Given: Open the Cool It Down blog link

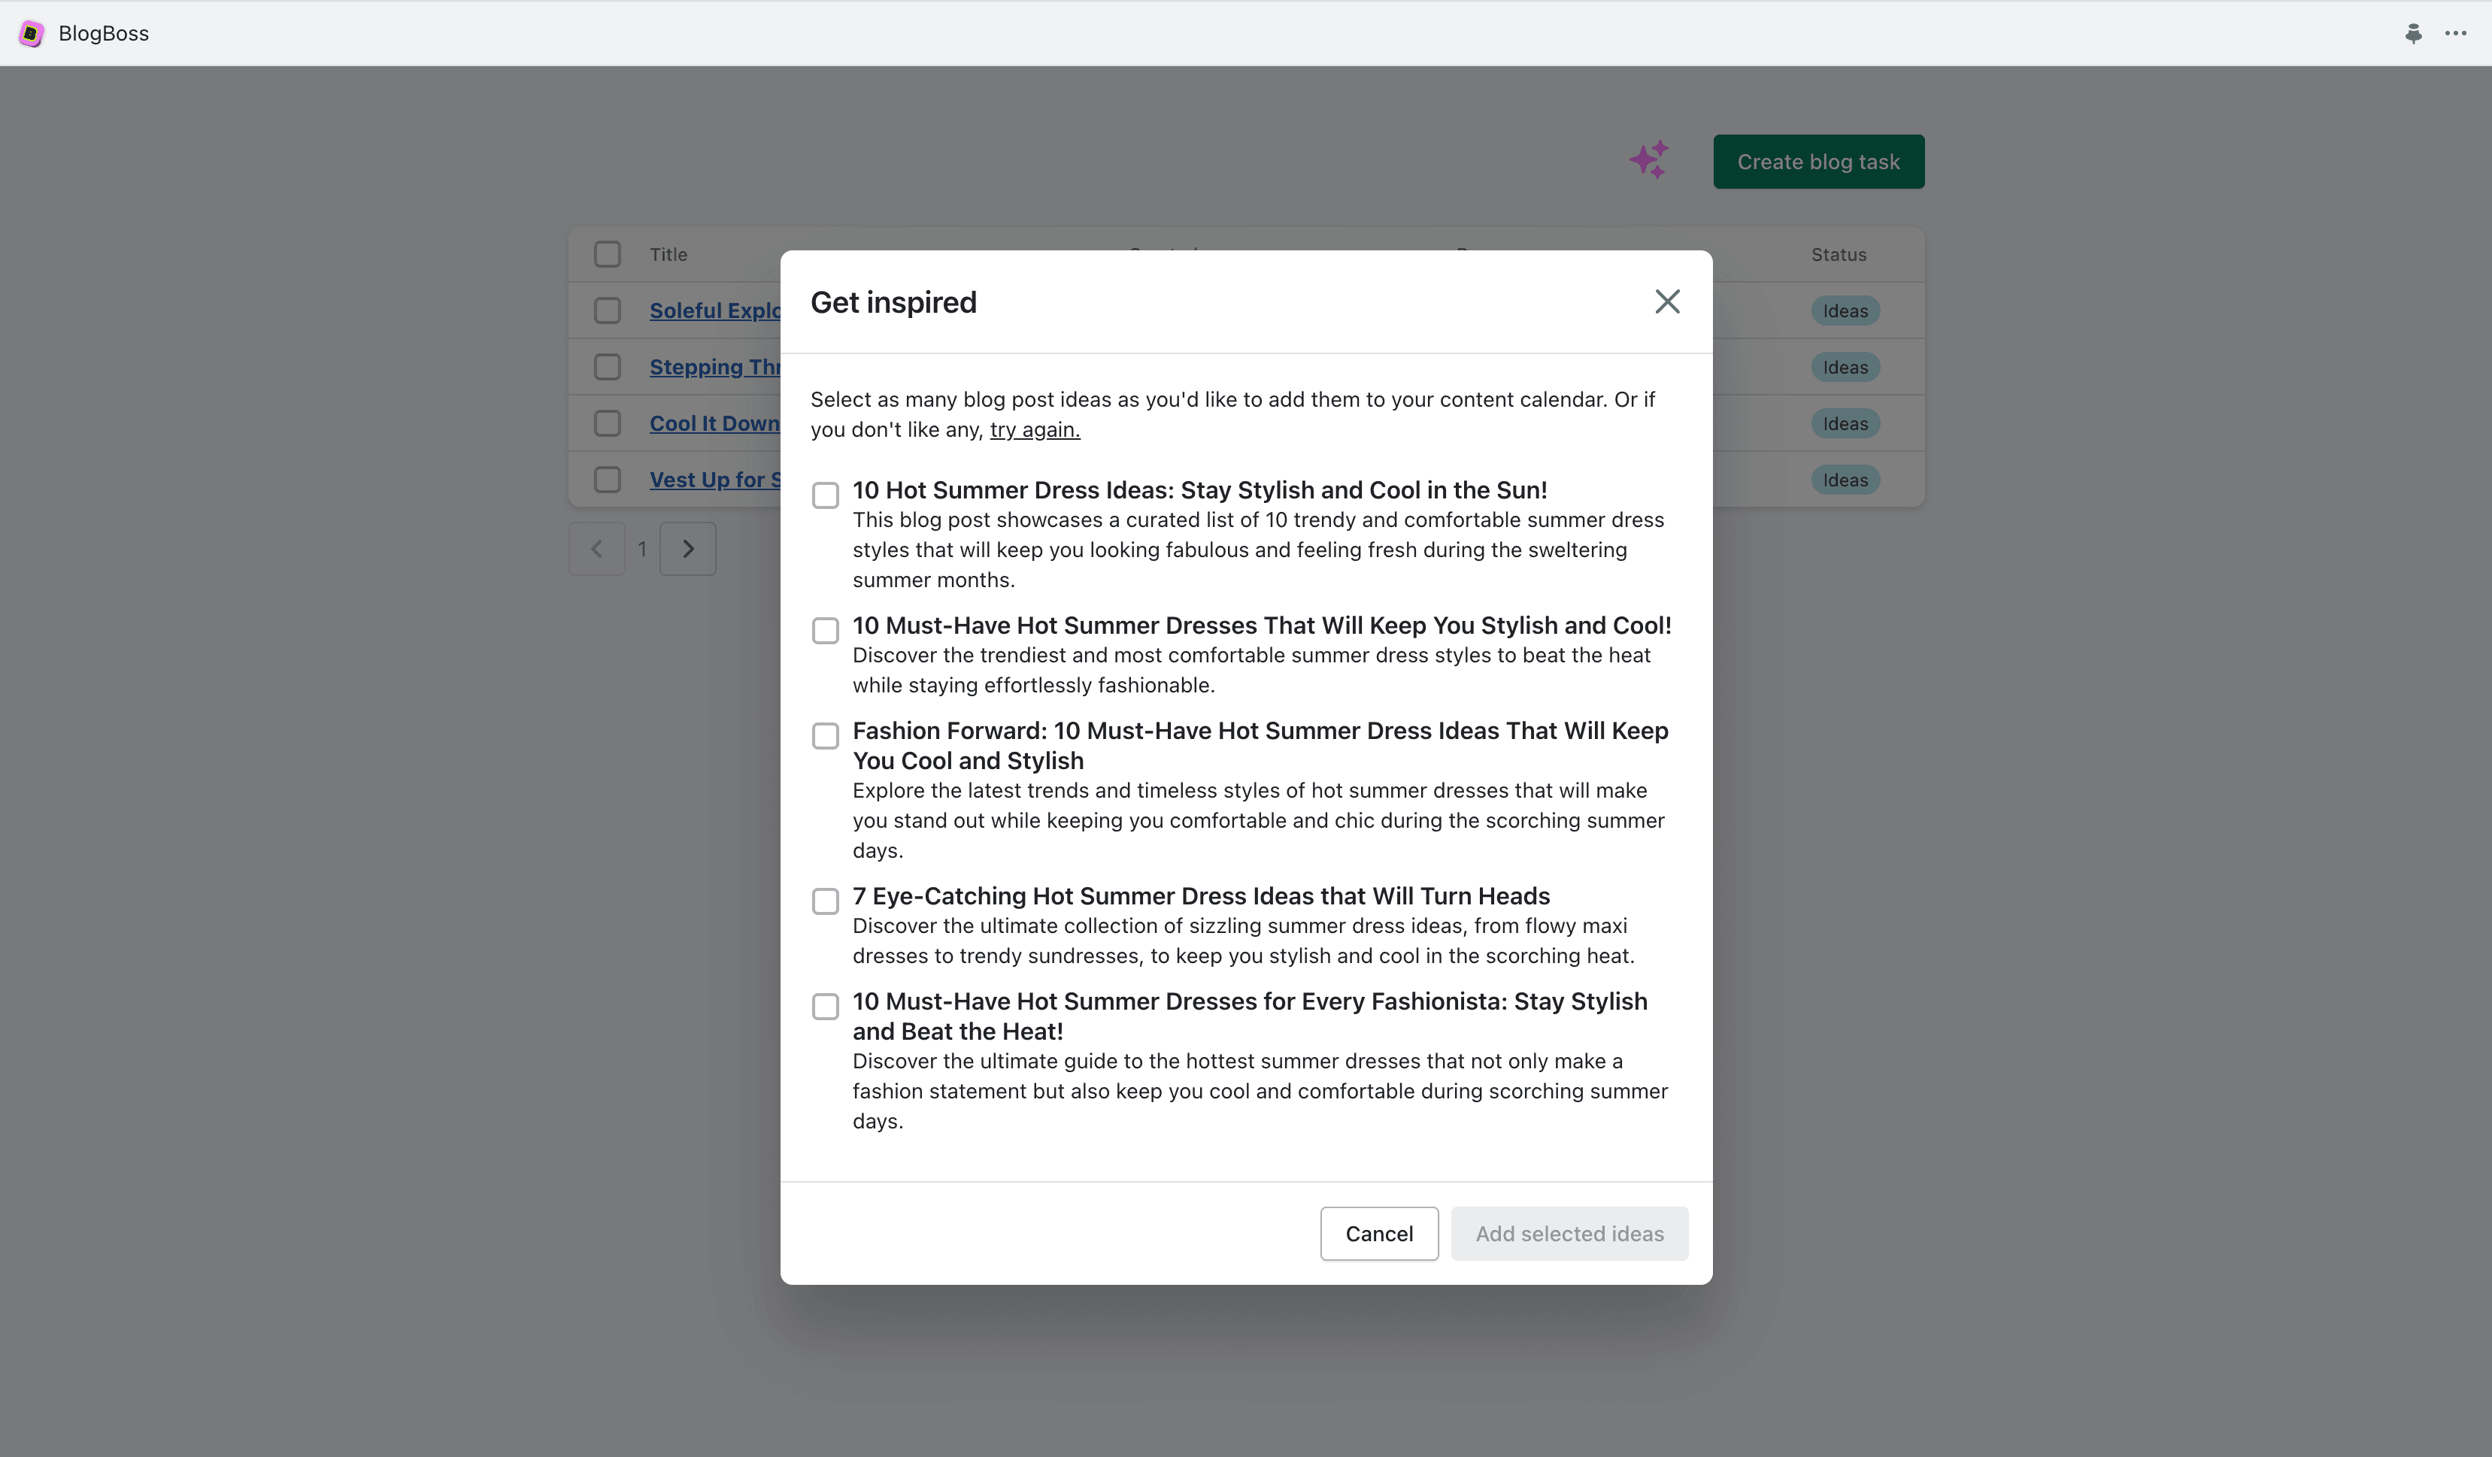Looking at the screenshot, I should click(x=714, y=423).
